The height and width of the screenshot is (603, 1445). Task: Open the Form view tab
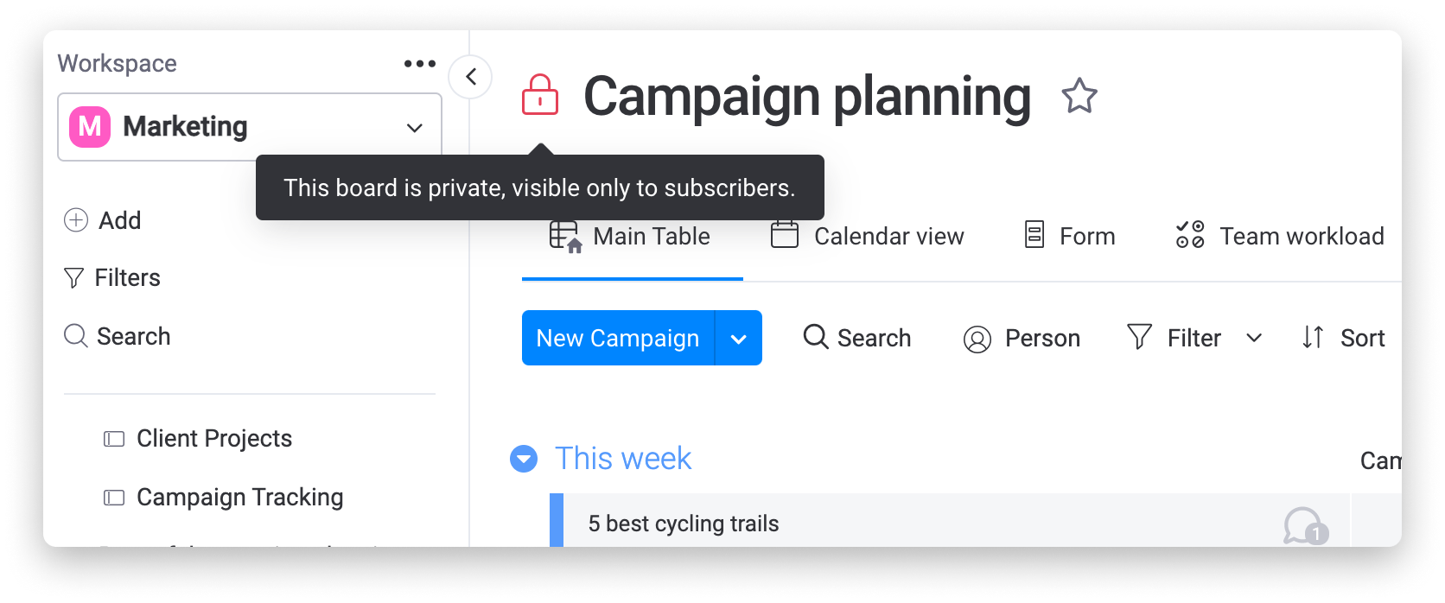coord(1070,236)
